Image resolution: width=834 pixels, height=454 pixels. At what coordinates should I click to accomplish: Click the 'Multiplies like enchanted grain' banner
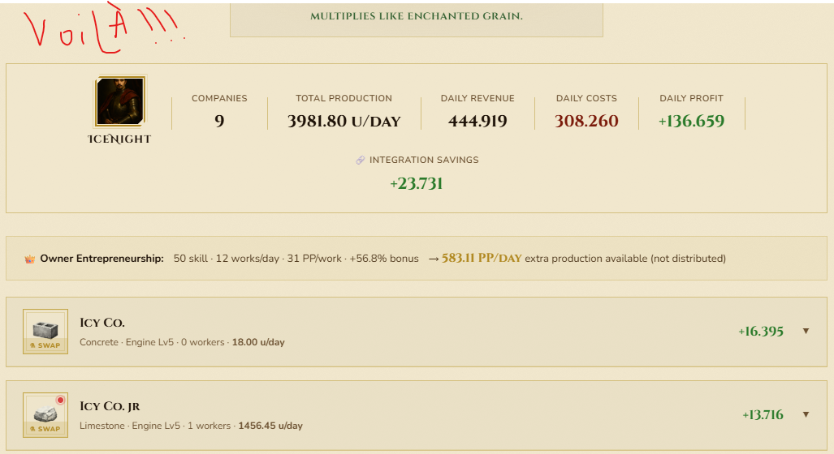[x=417, y=18]
